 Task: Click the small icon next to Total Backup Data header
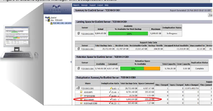pos(114,46)
